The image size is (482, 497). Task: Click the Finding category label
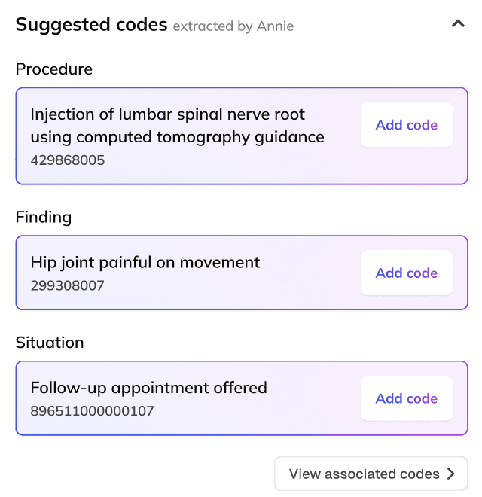point(44,218)
